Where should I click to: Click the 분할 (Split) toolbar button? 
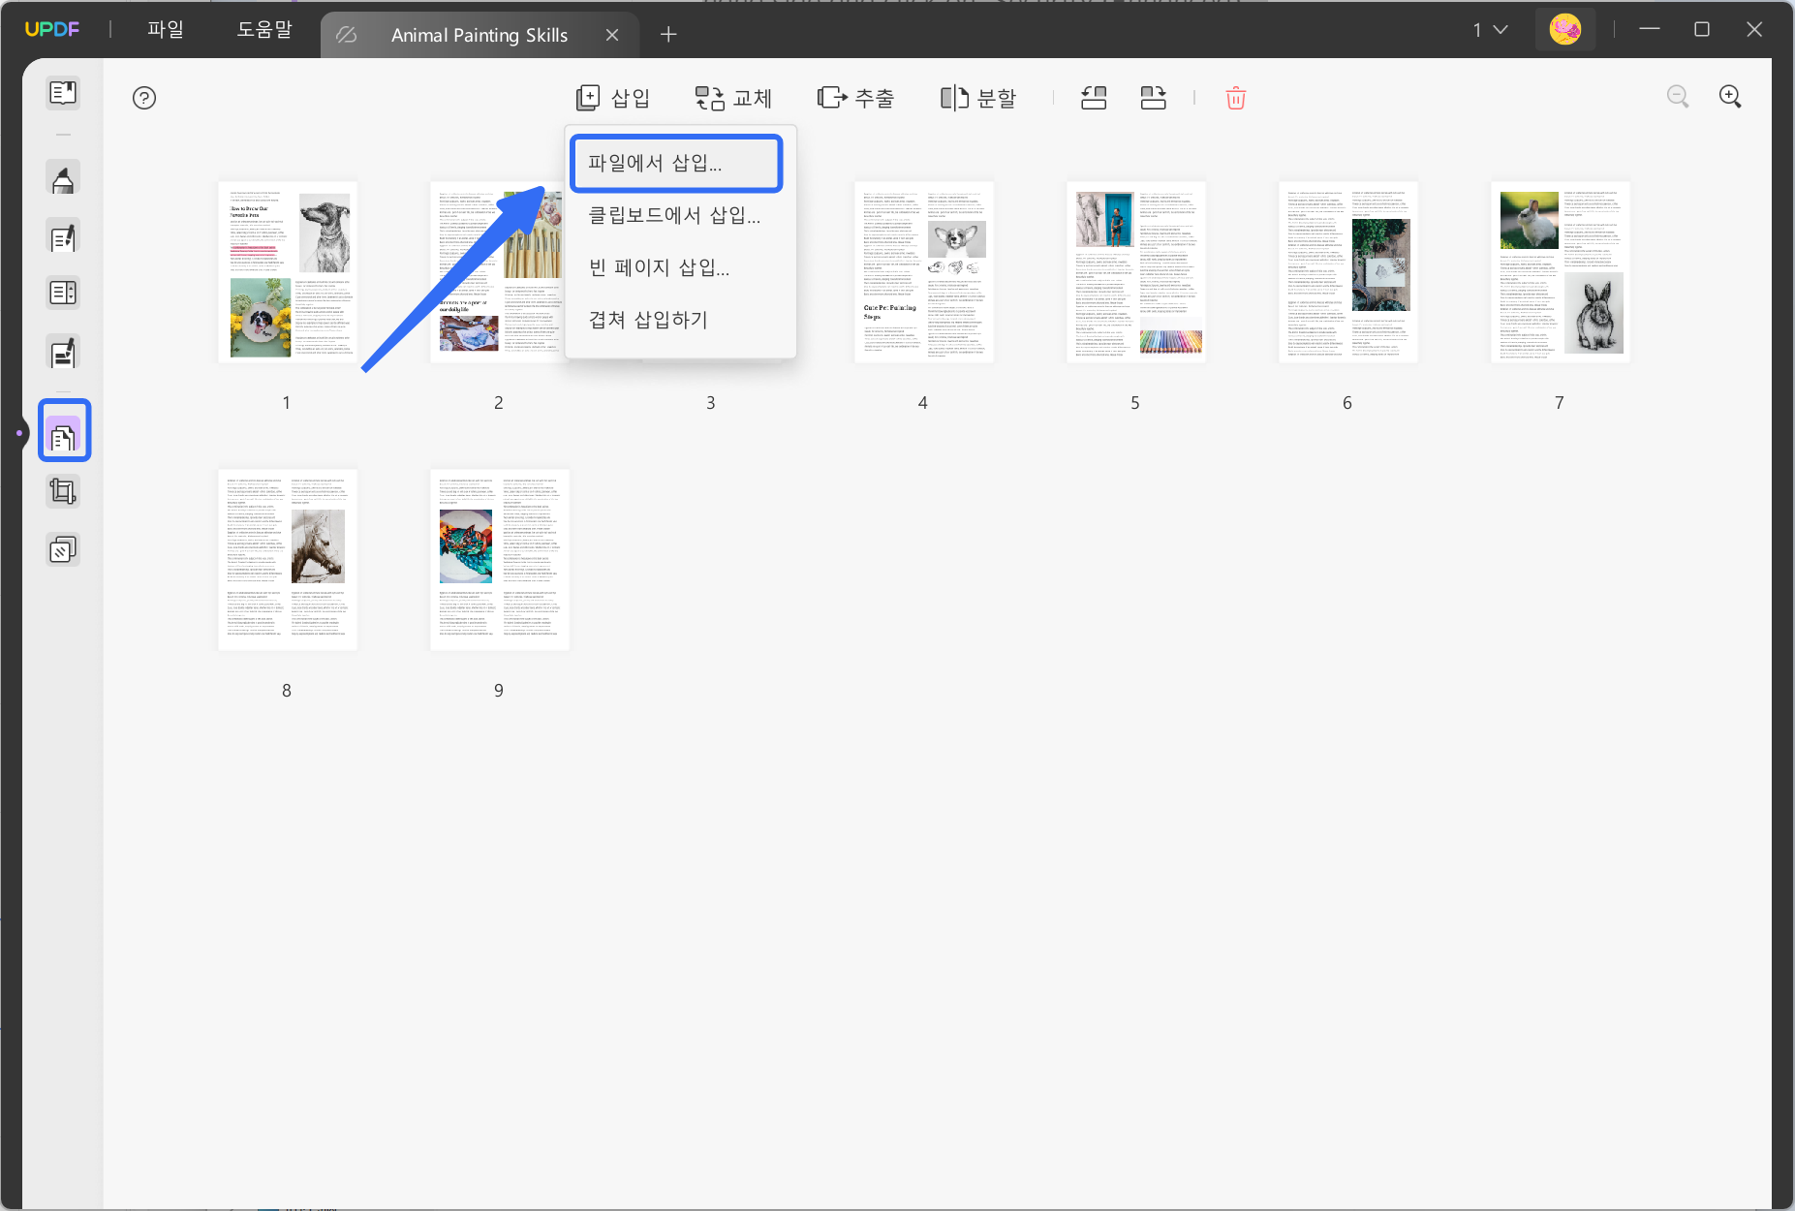[978, 98]
